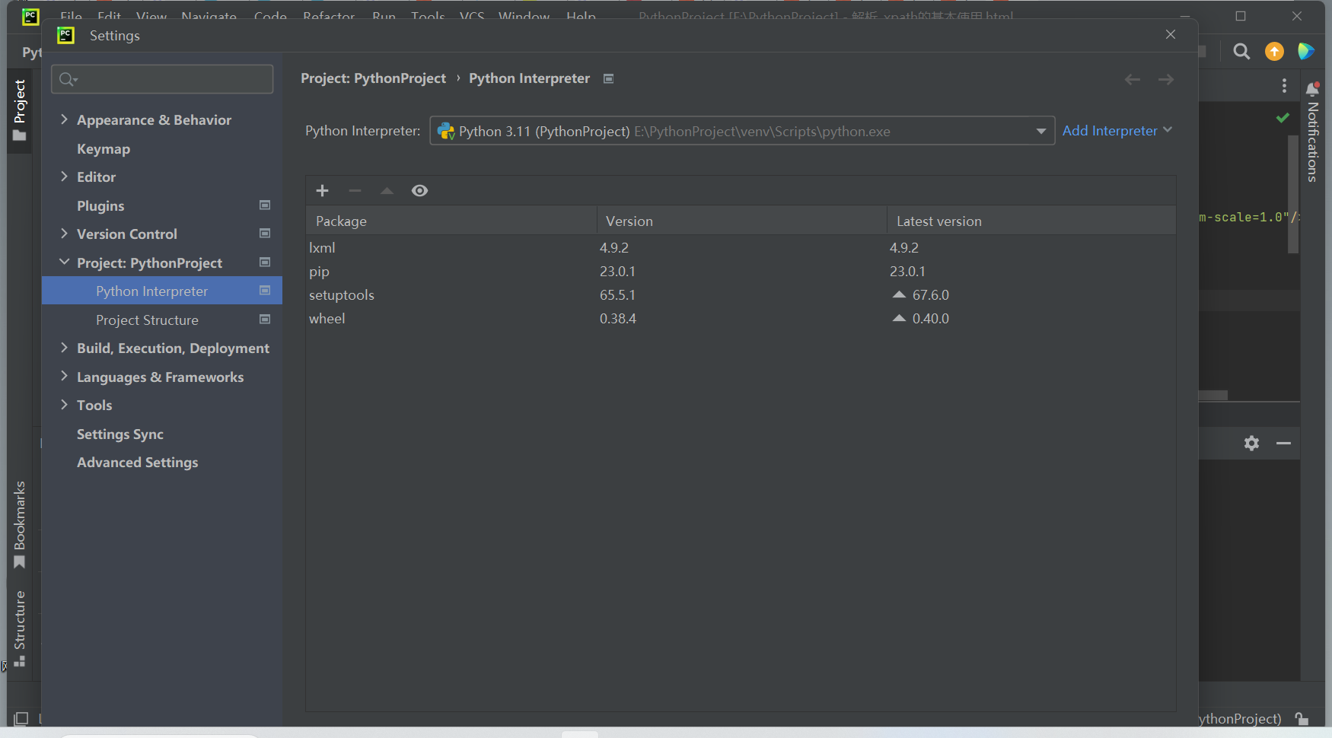Click the uninstall package minus icon
The width and height of the screenshot is (1332, 738).
354,190
